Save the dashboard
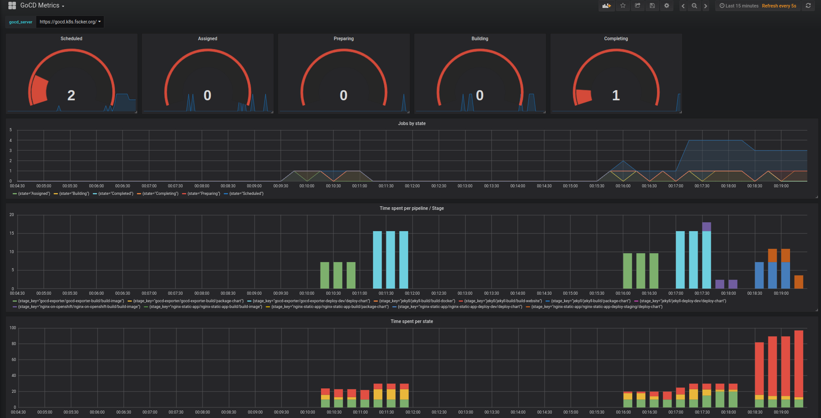 tap(652, 6)
